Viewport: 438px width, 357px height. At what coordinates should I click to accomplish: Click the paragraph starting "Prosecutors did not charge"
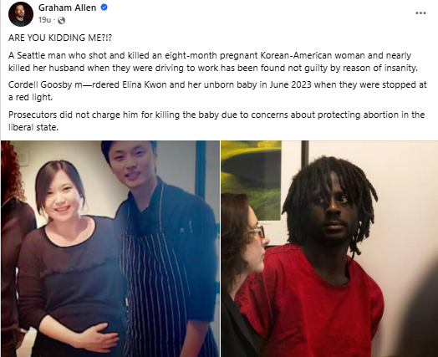pyautogui.click(x=216, y=120)
